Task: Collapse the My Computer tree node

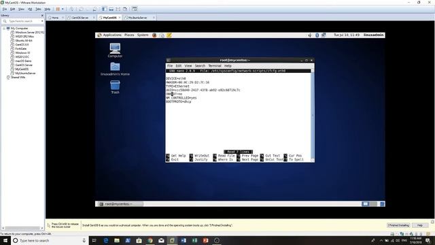Action: [4, 29]
